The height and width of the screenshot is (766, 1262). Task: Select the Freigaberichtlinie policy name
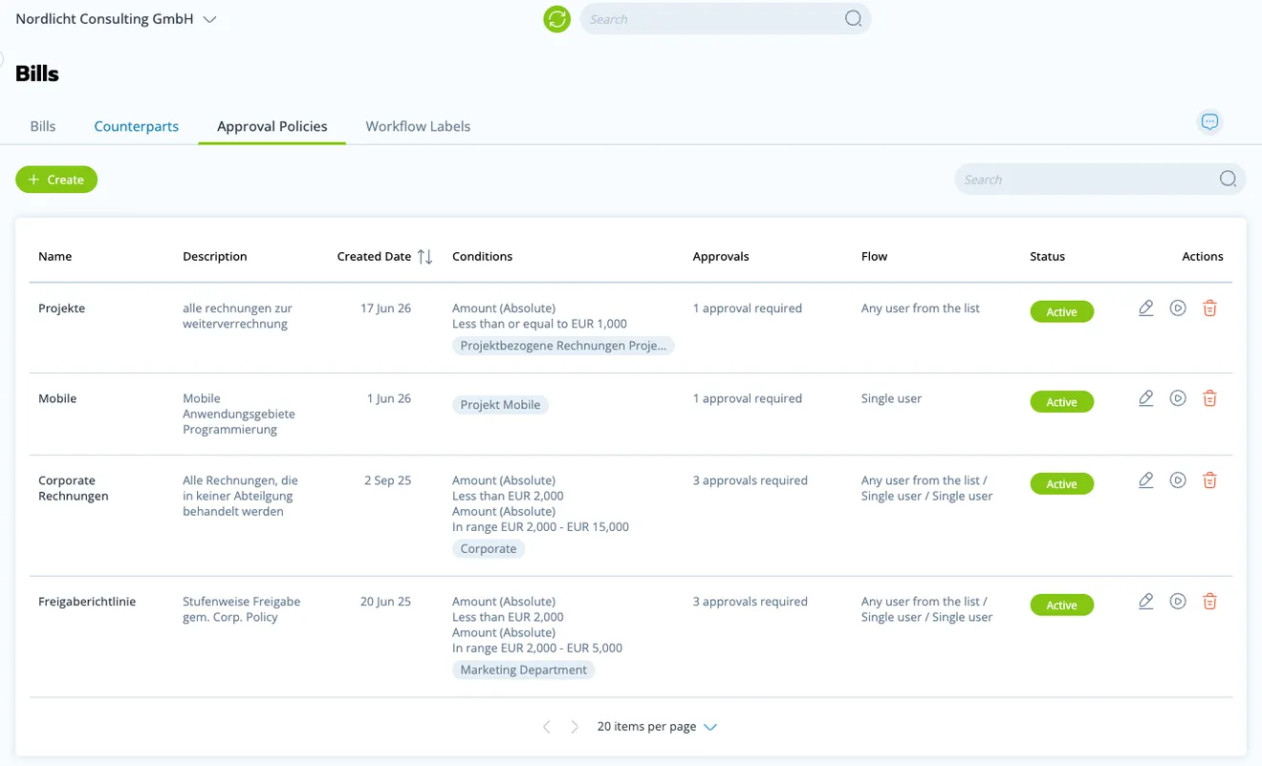pyautogui.click(x=87, y=602)
